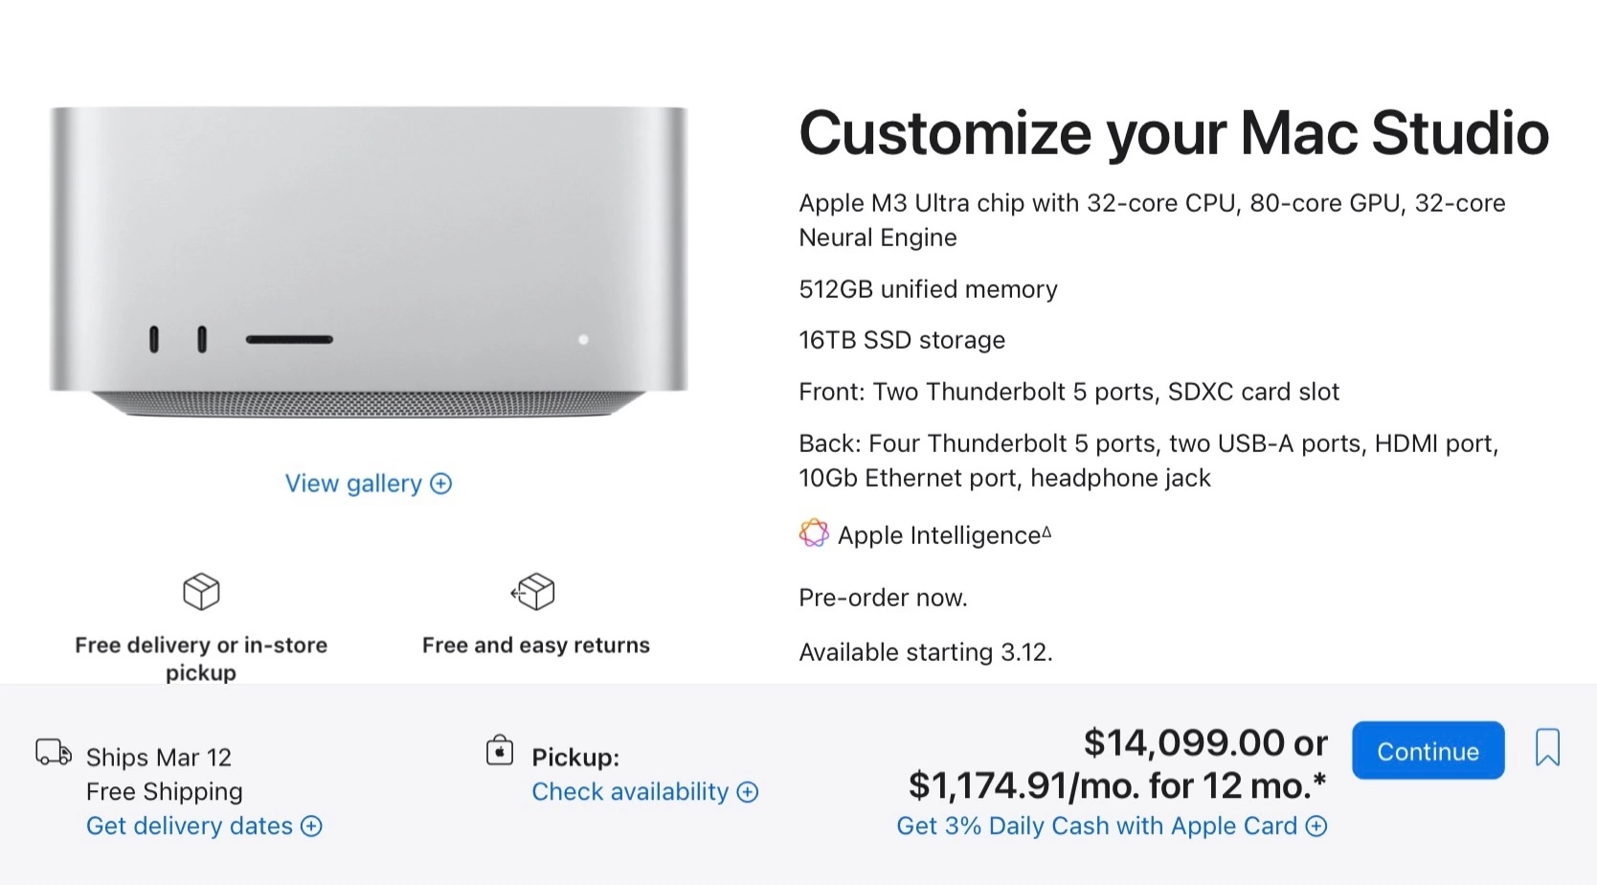Click the easy returns box icon
Image resolution: width=1597 pixels, height=885 pixels.
tap(534, 592)
